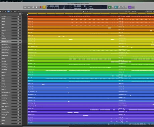This screenshot has width=154, height=127.
Task: Click the horizontal scrollbar at bottom
Action: 46,126
